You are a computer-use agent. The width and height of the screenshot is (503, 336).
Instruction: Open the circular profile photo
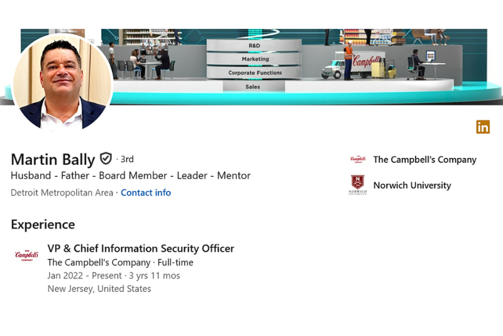click(62, 82)
